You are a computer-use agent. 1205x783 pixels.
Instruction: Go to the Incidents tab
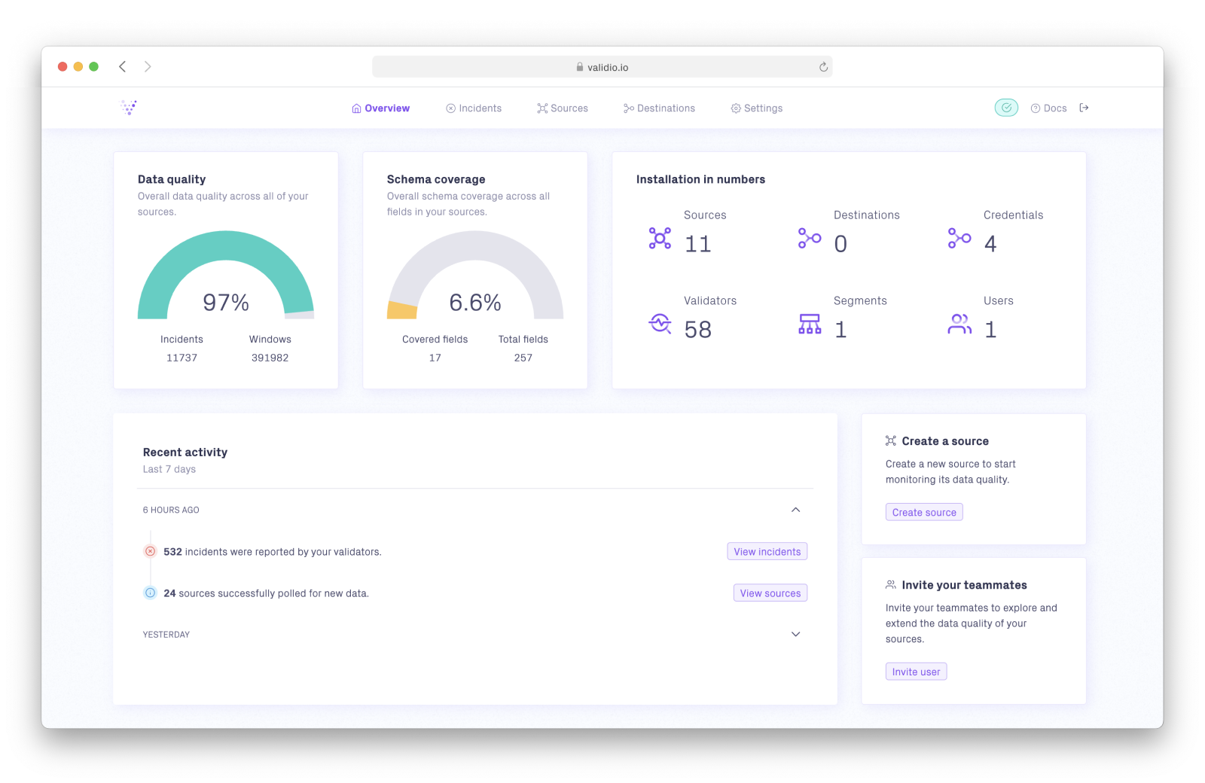click(x=474, y=108)
